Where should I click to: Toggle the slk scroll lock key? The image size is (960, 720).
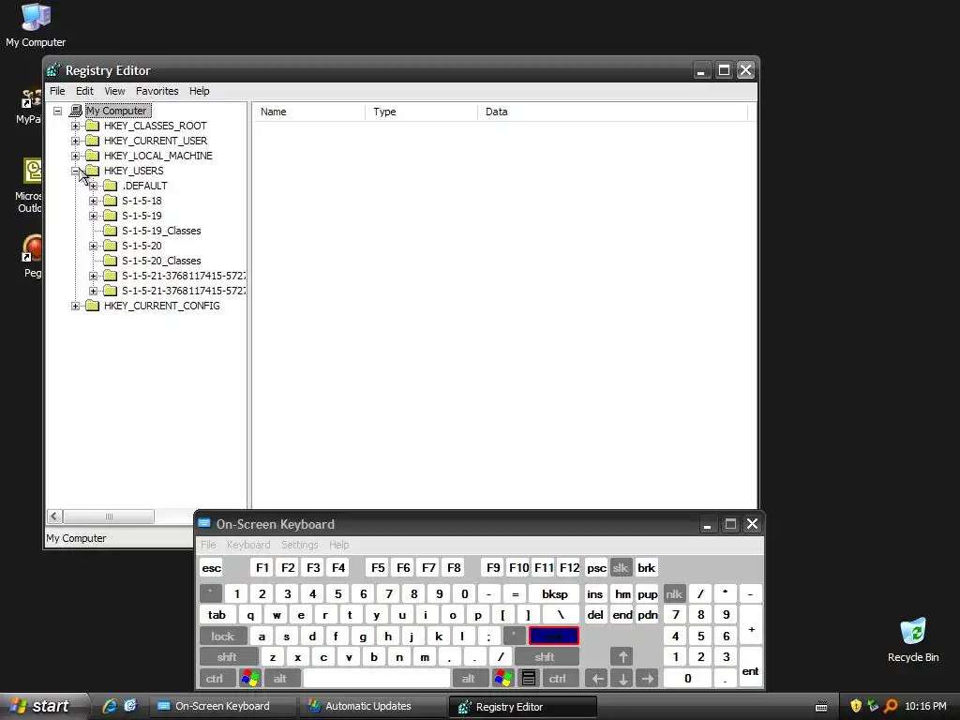[x=621, y=567]
